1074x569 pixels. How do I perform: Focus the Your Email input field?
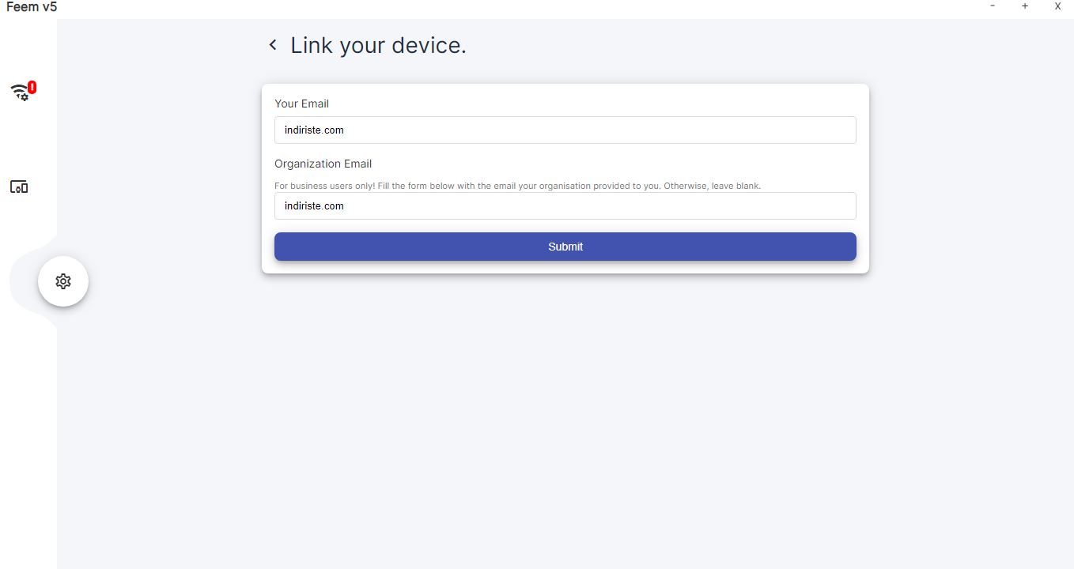tap(565, 130)
